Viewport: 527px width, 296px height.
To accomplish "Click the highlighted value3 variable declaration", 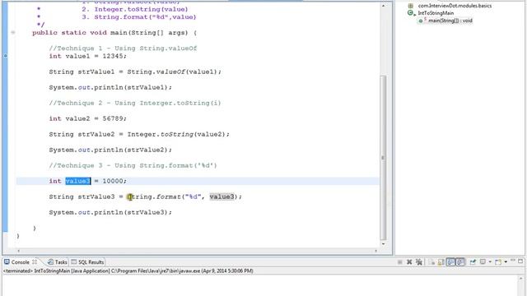I will (x=77, y=181).
